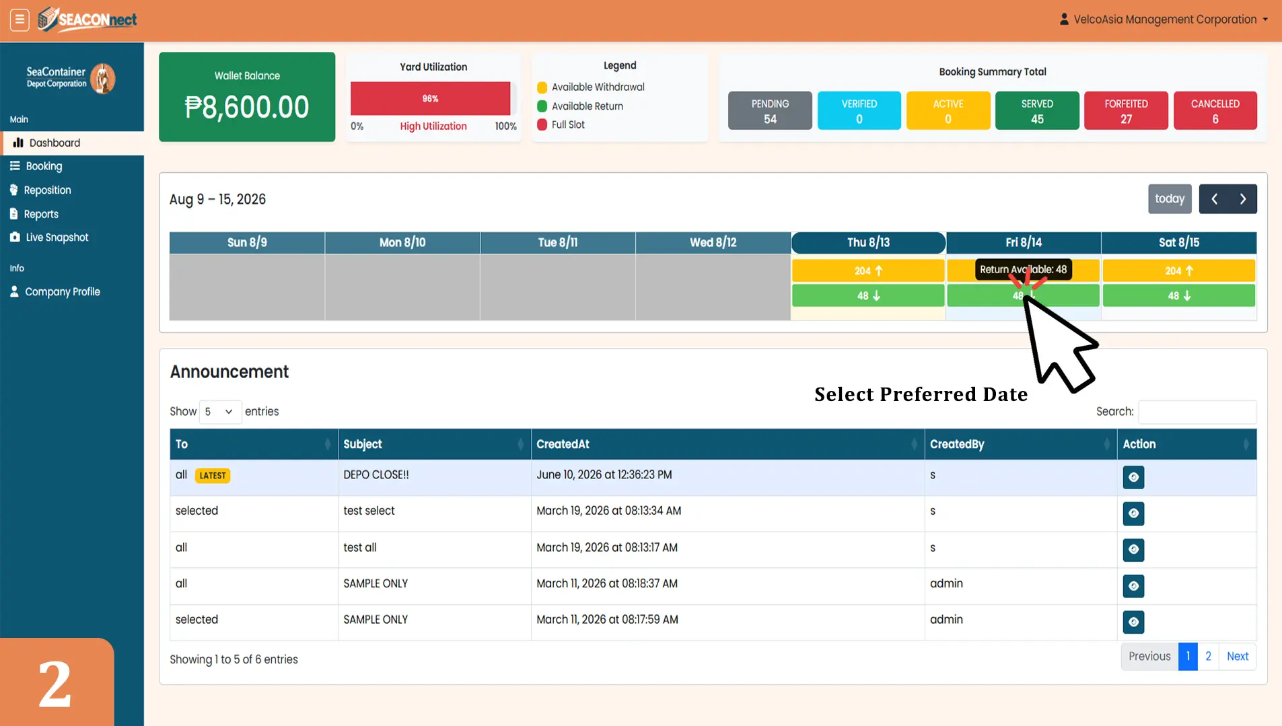Open ACTIVE 0 bookings
Viewport: 1282px width, 726px height.
click(x=948, y=110)
